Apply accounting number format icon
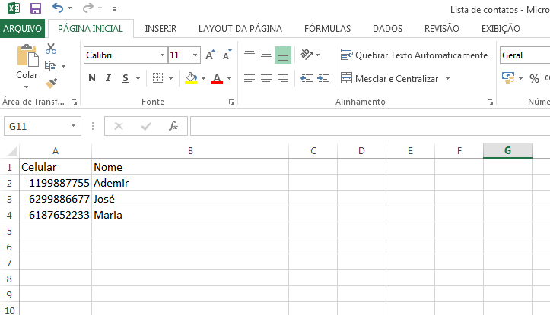Viewport: 550px width, 315px height. 508,78
